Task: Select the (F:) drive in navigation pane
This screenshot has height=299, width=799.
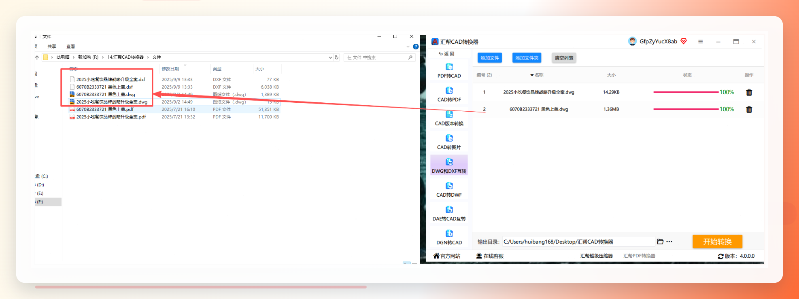Action: pyautogui.click(x=48, y=202)
